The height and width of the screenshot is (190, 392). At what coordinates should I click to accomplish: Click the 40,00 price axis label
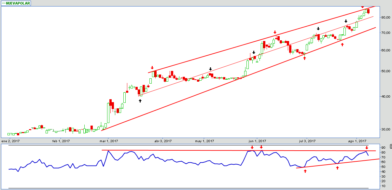point(386,97)
